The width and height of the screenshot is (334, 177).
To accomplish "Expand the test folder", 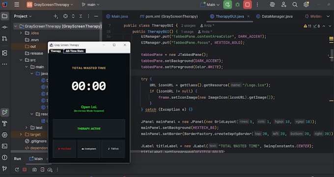I will [27, 128].
